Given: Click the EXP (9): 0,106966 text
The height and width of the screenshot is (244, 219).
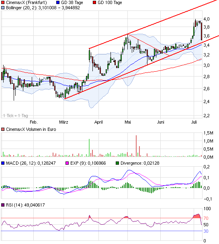Looking at the screenshot, I should [88, 163].
